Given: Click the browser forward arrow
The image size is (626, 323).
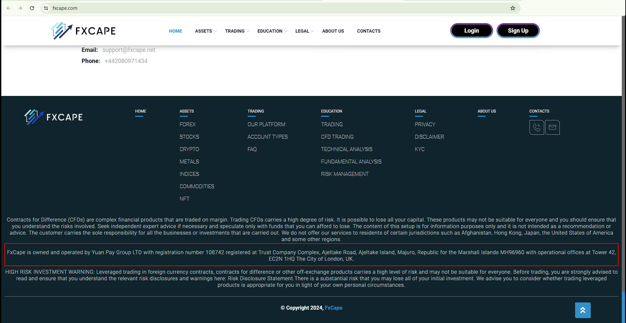Looking at the screenshot, I should pyautogui.click(x=20, y=8).
